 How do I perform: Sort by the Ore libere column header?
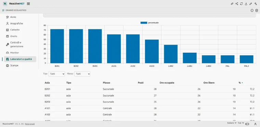(x=209, y=83)
